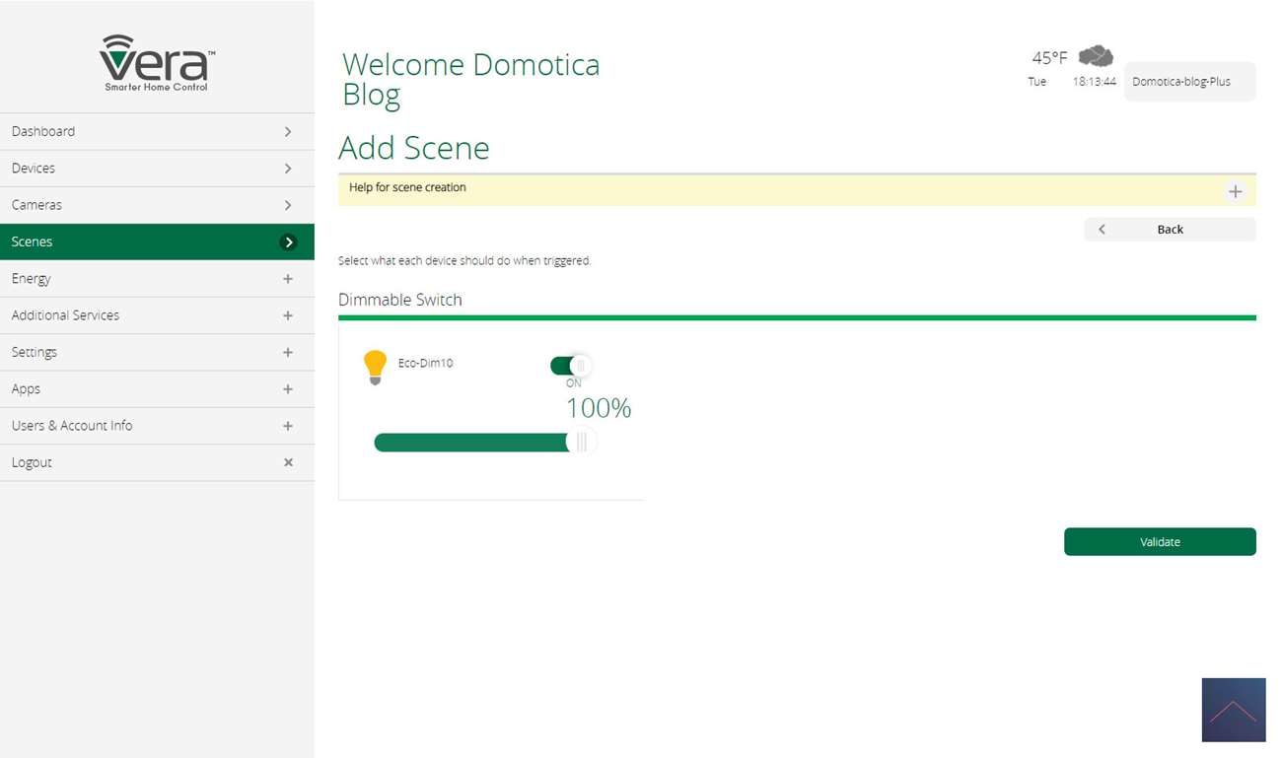Click the yellow light bulb icon

click(x=375, y=366)
